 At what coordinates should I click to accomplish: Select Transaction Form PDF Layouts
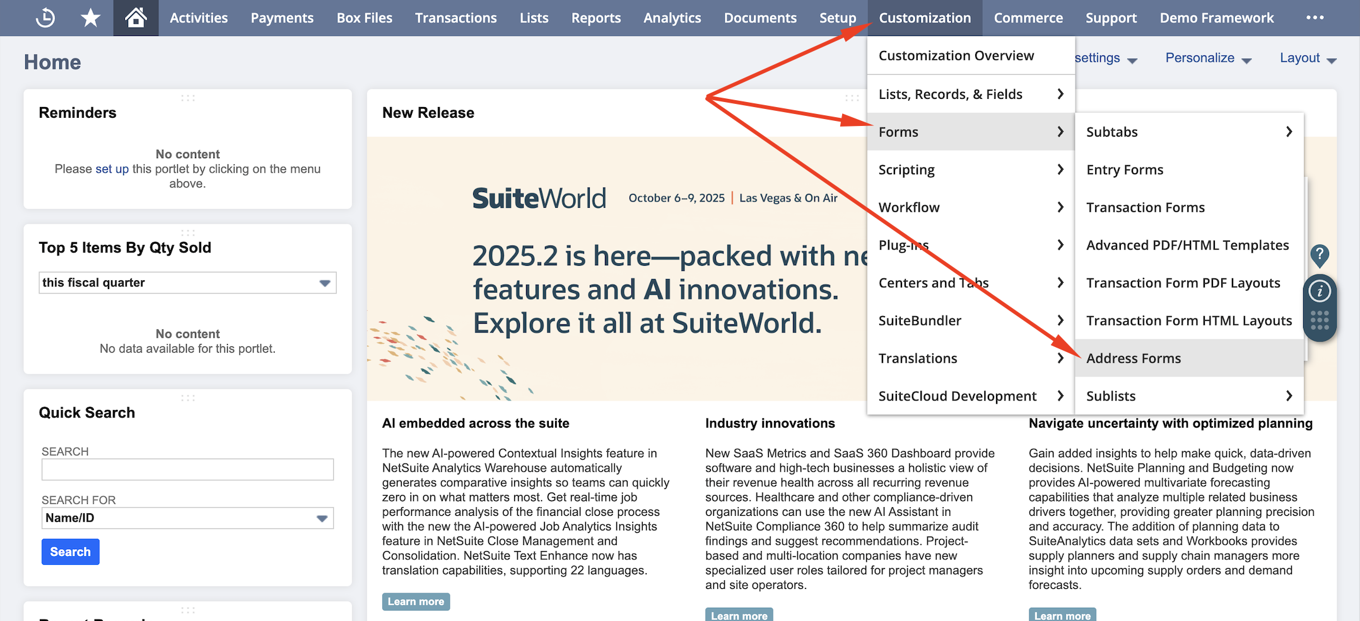click(x=1189, y=283)
